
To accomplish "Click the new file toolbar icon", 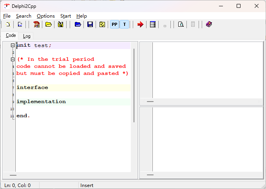I will click(8, 24).
